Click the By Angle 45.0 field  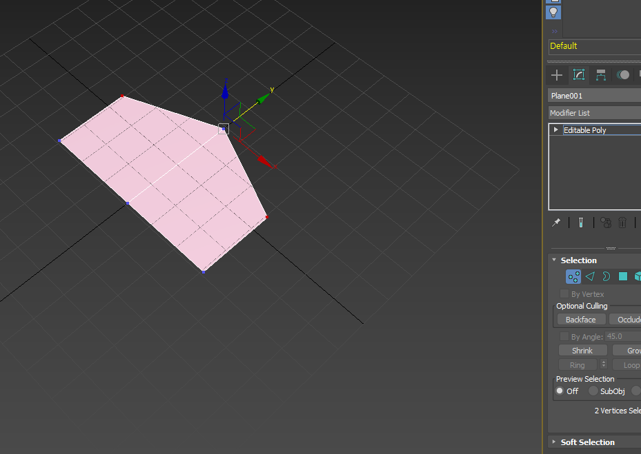(622, 336)
